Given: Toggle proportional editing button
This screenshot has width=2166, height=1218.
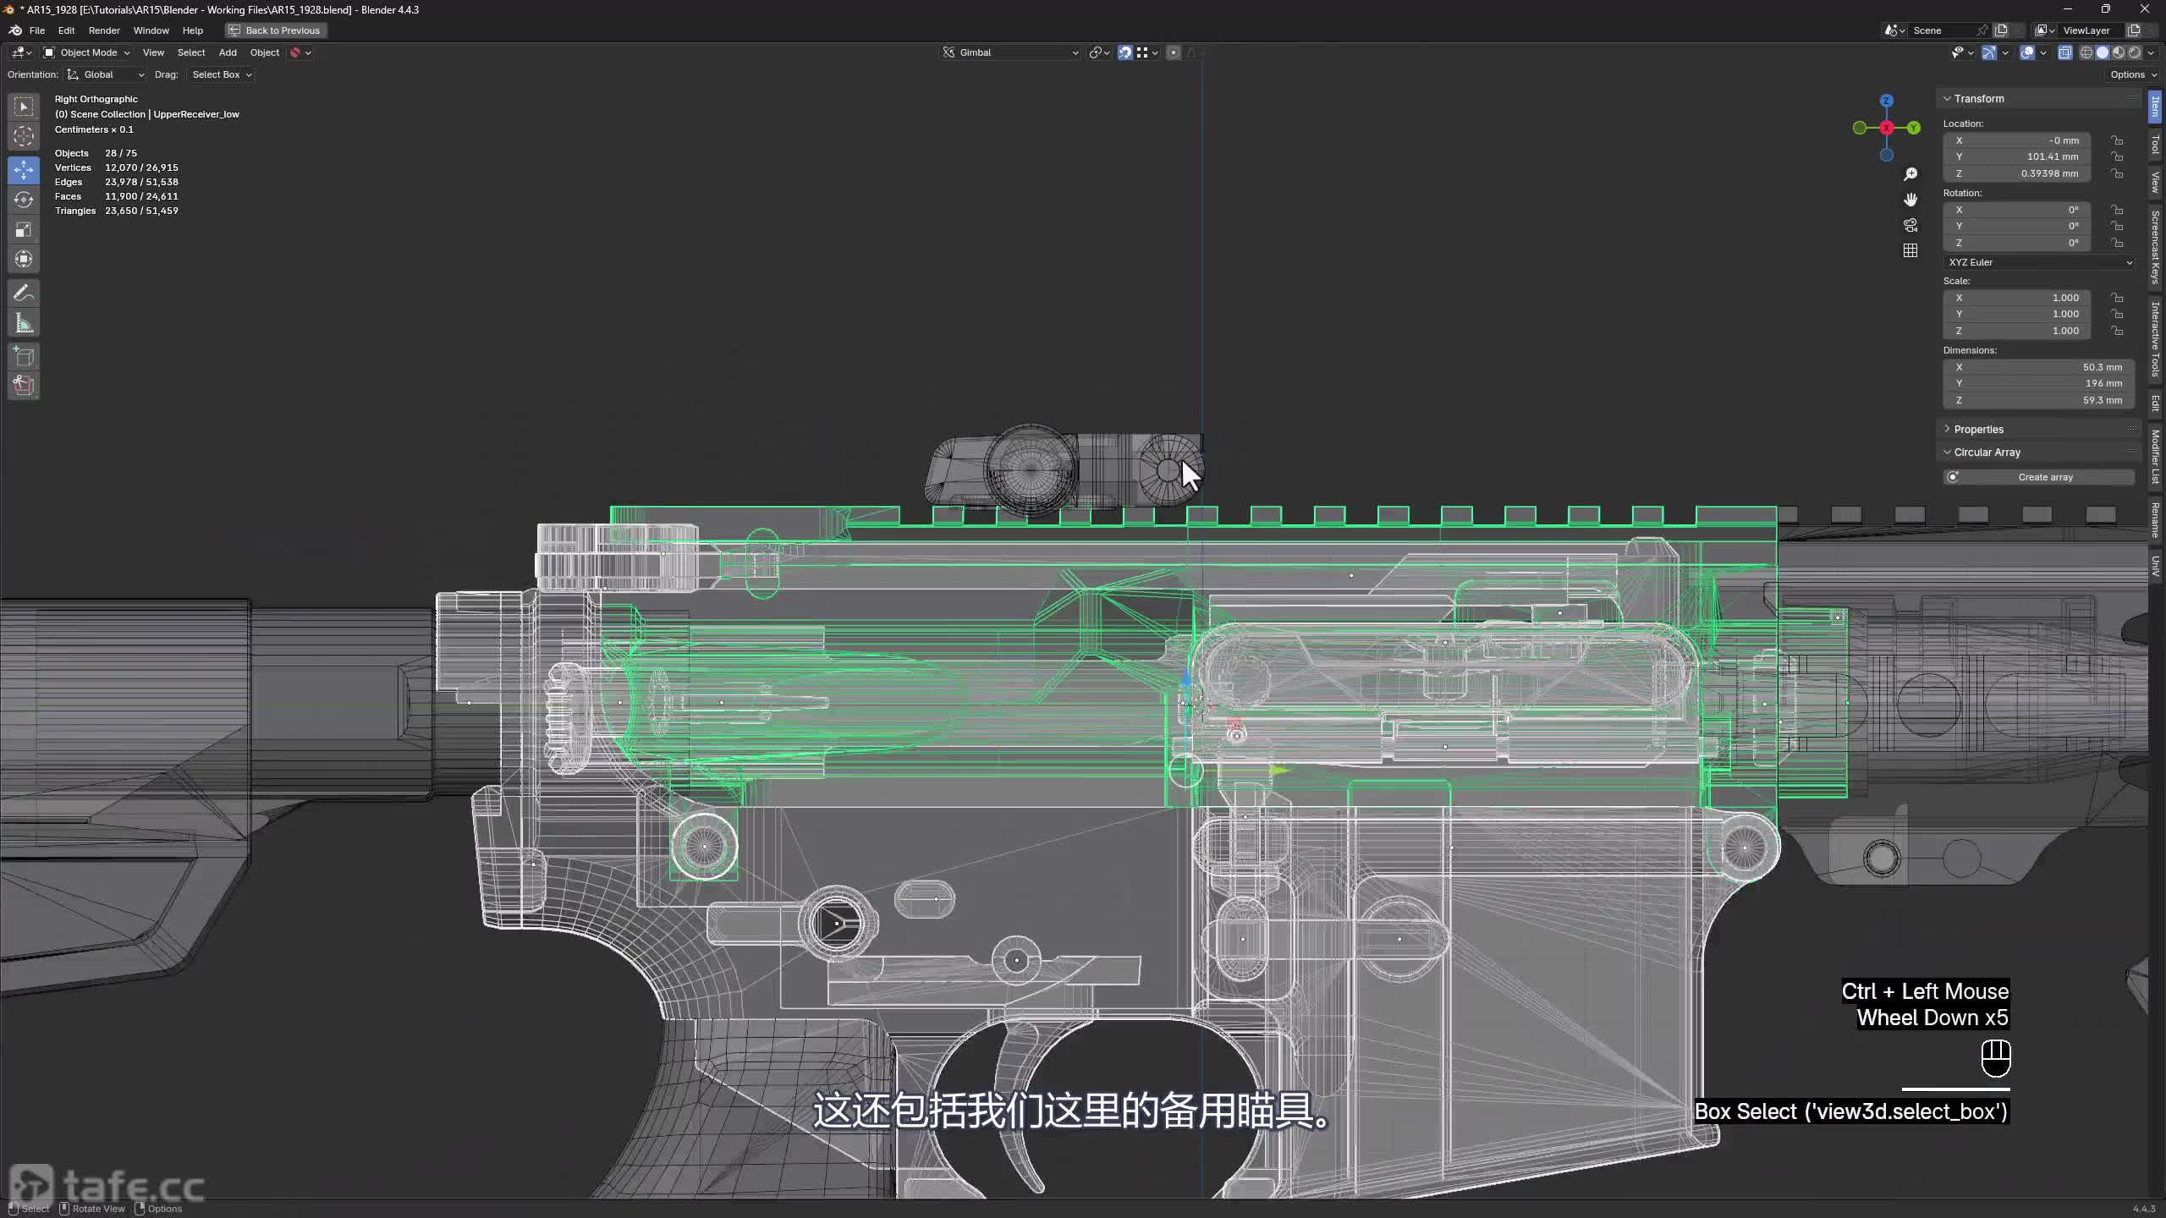Looking at the screenshot, I should click(1174, 52).
